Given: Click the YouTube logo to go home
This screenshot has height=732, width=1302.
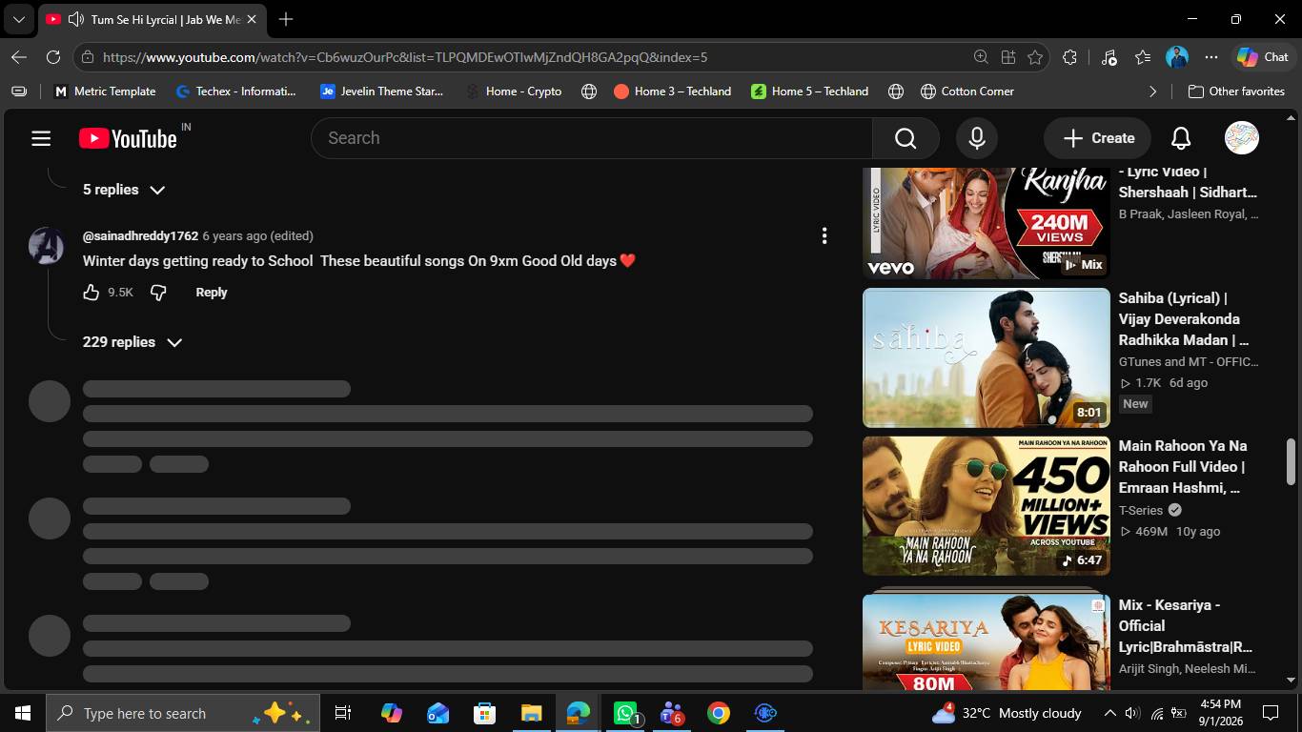Looking at the screenshot, I should click(128, 138).
